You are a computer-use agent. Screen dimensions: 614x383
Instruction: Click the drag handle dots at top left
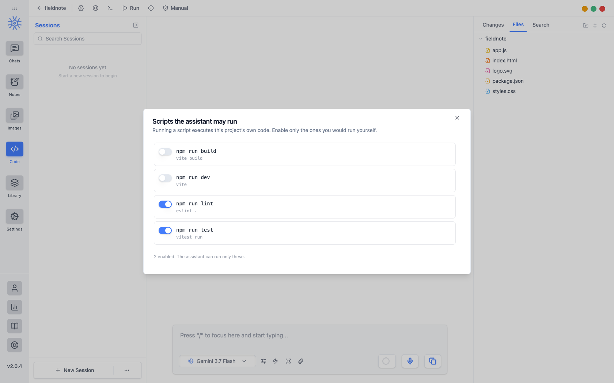coord(15,8)
